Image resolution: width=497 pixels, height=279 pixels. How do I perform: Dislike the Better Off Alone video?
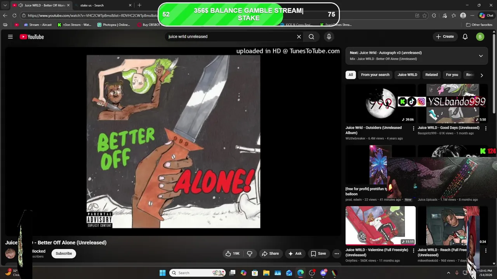(x=250, y=253)
